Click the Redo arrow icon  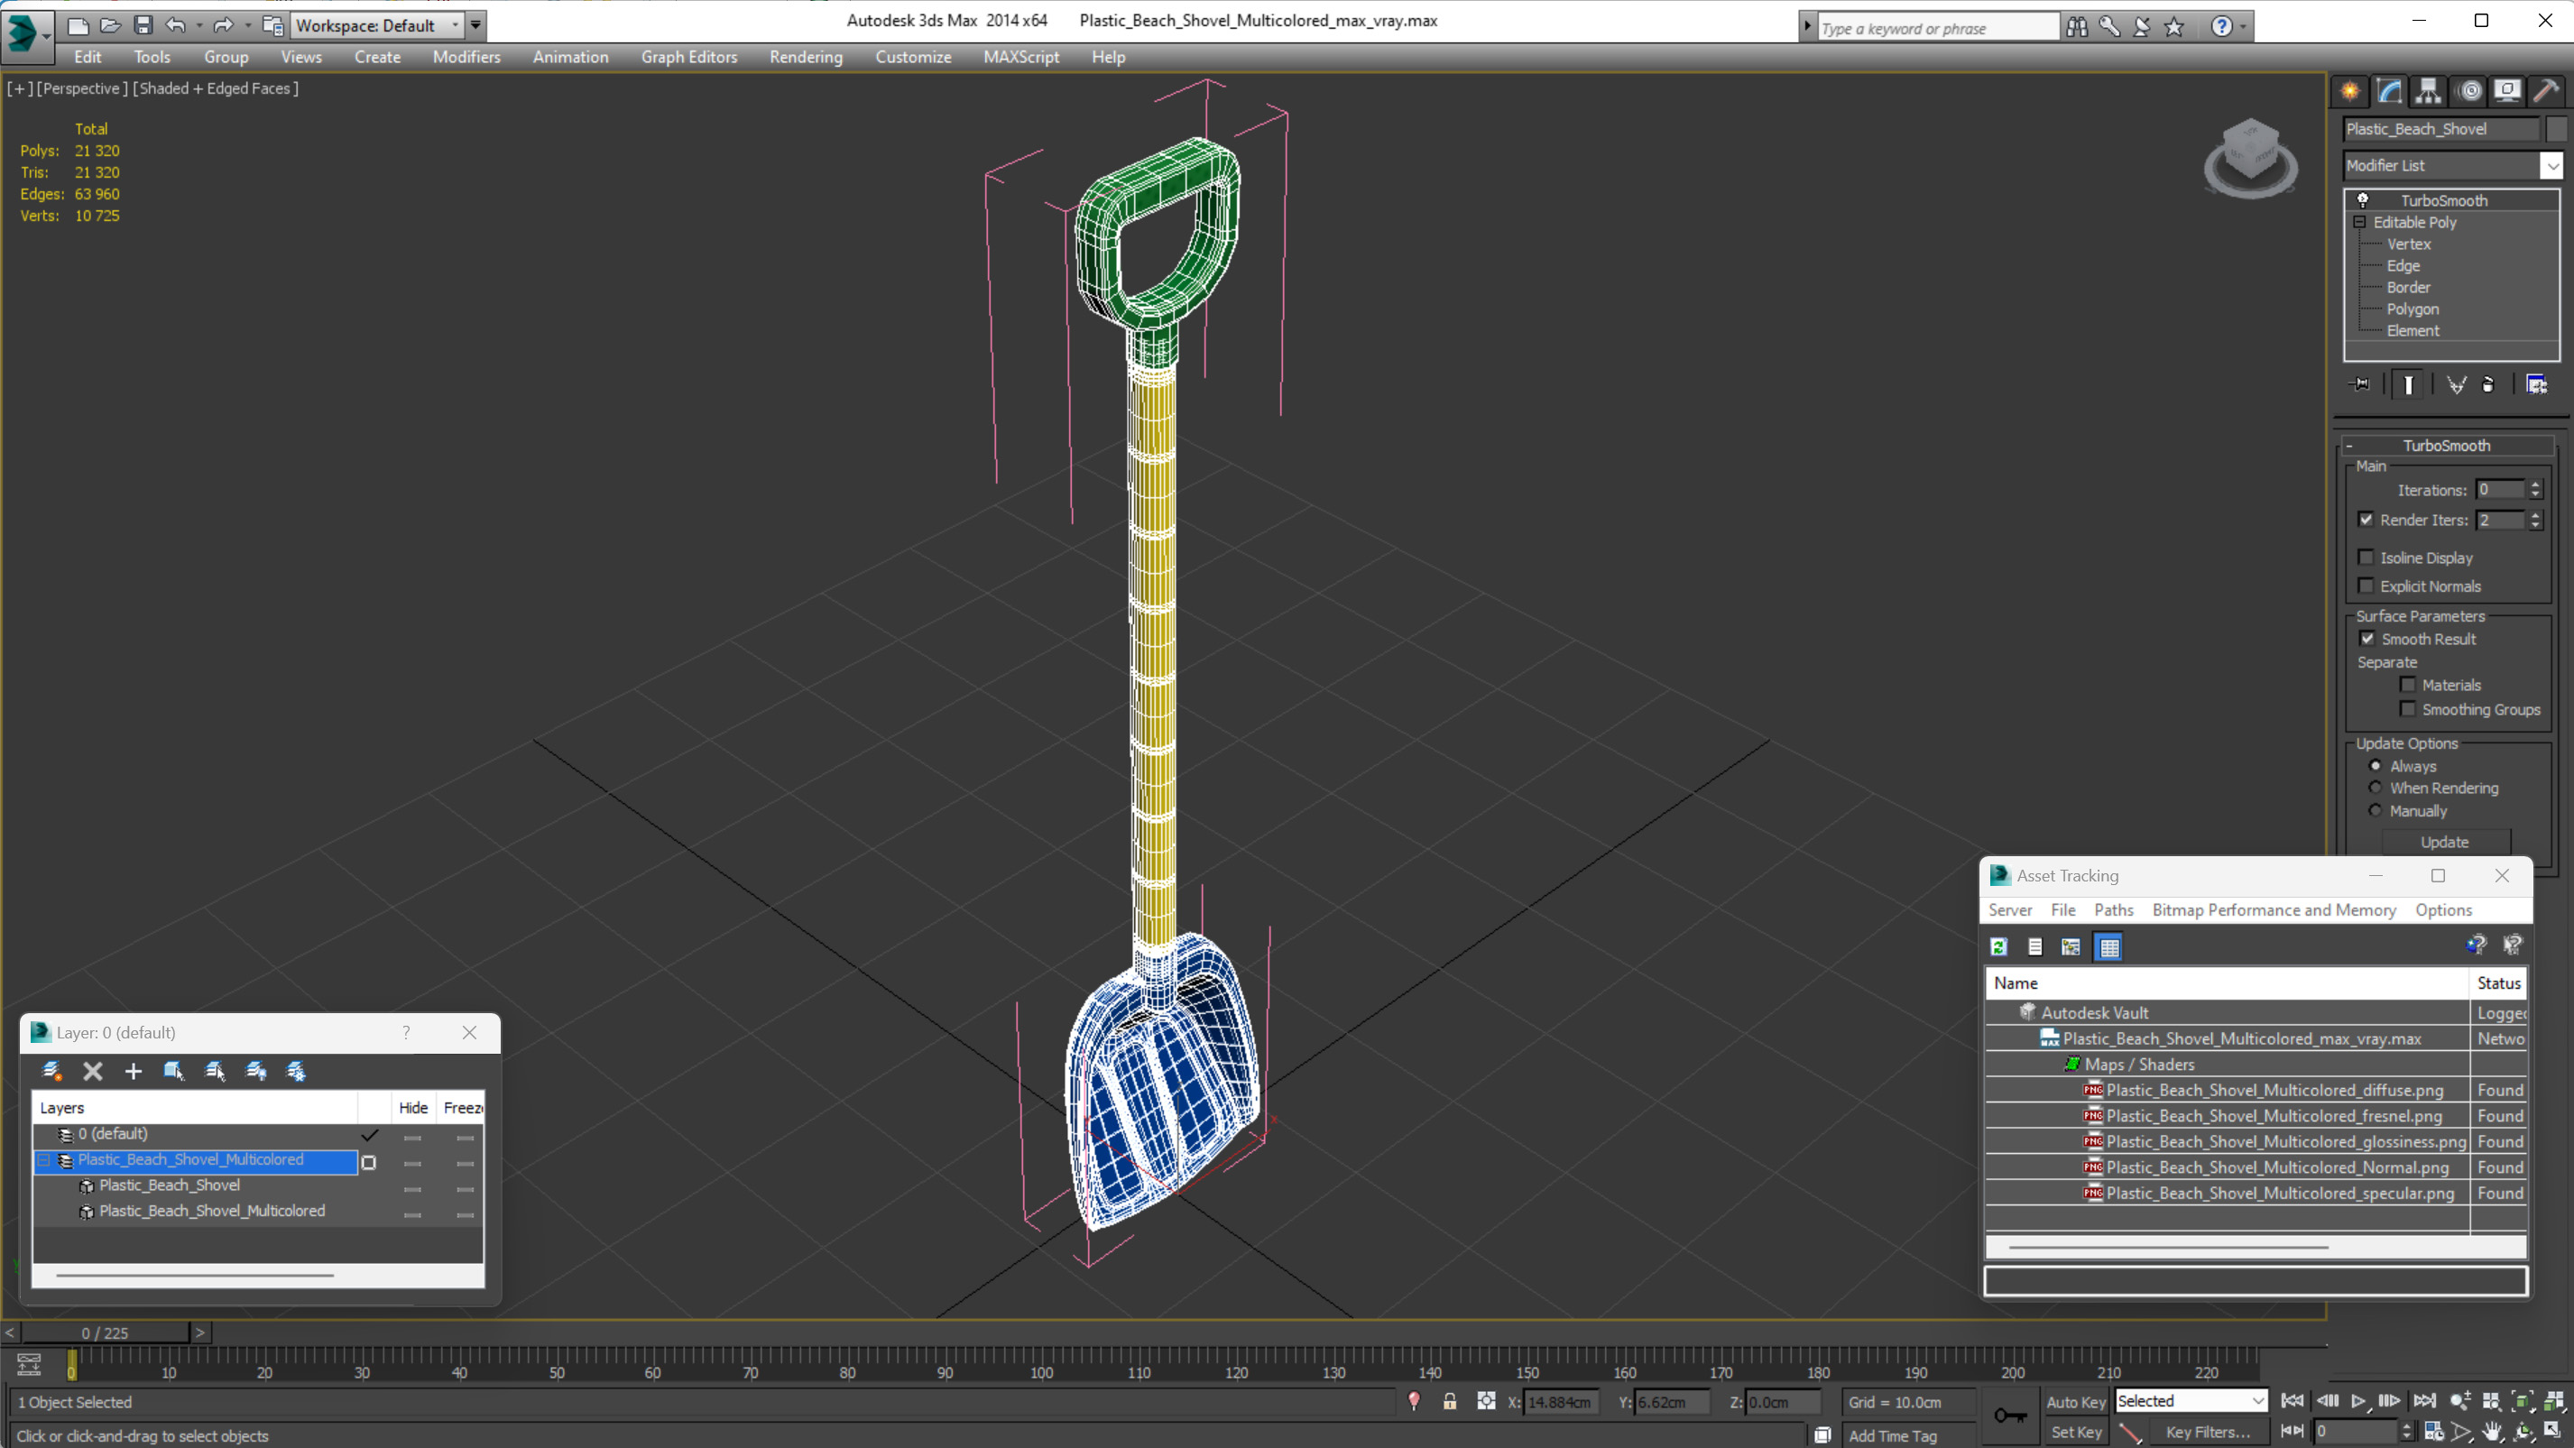223,25
